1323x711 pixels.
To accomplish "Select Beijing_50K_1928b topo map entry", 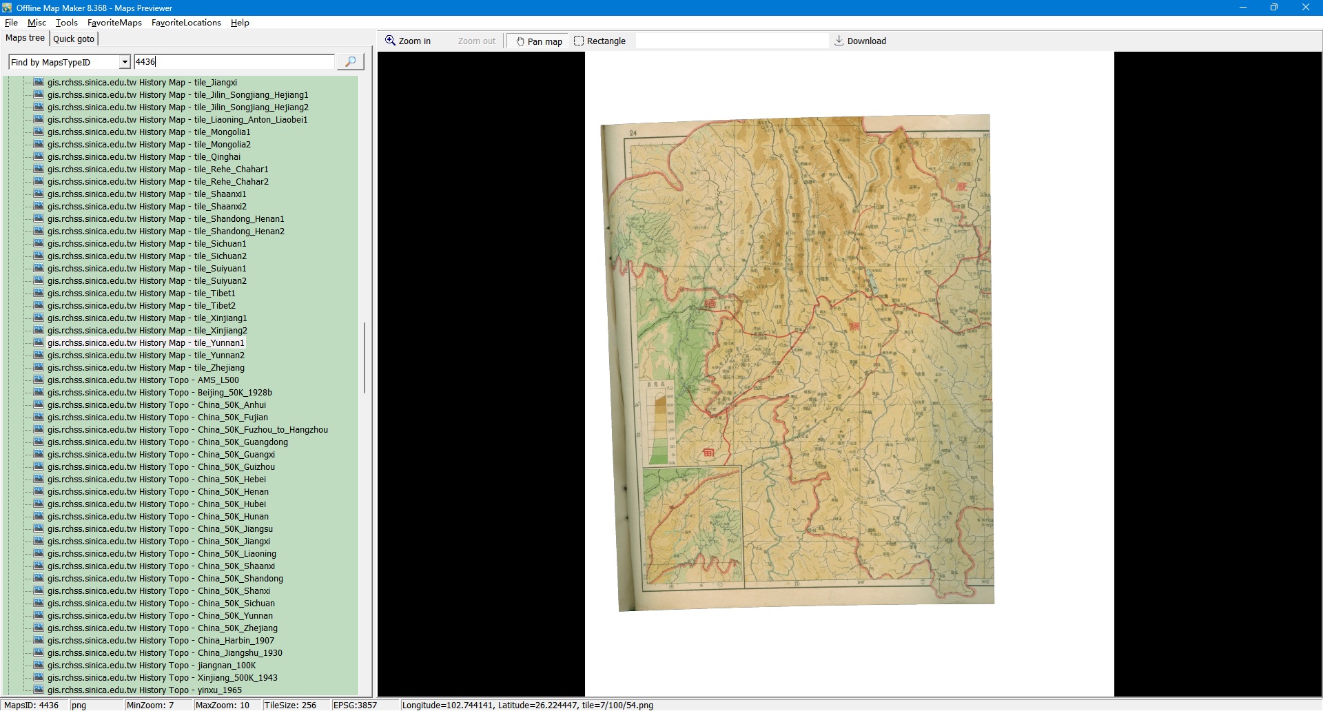I will [x=159, y=393].
